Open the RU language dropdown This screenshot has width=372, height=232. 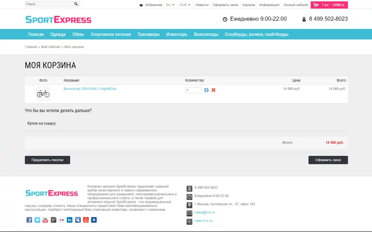coord(170,5)
